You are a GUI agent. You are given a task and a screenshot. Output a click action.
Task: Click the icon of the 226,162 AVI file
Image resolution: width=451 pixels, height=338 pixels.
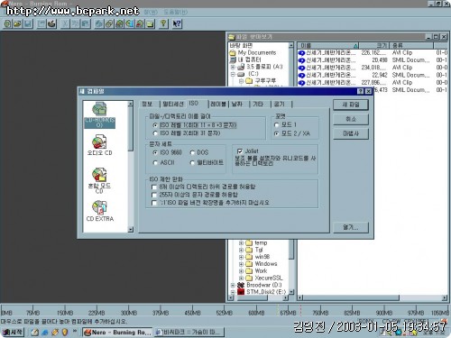click(x=301, y=53)
